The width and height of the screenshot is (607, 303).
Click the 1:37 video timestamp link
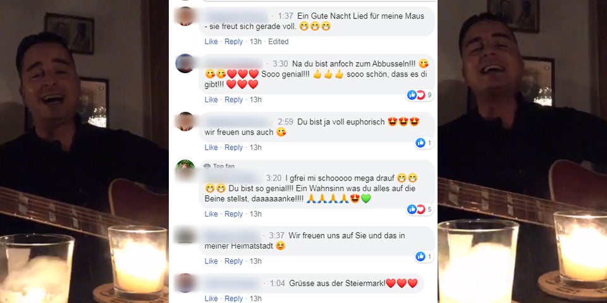285,16
